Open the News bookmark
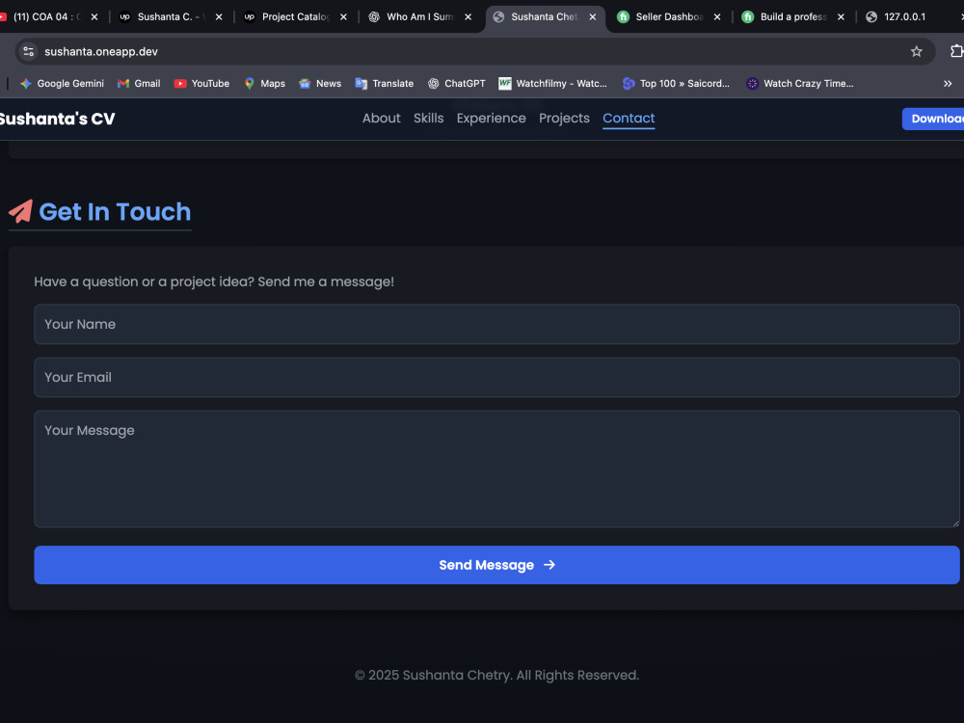The height and width of the screenshot is (723, 964). tap(320, 84)
